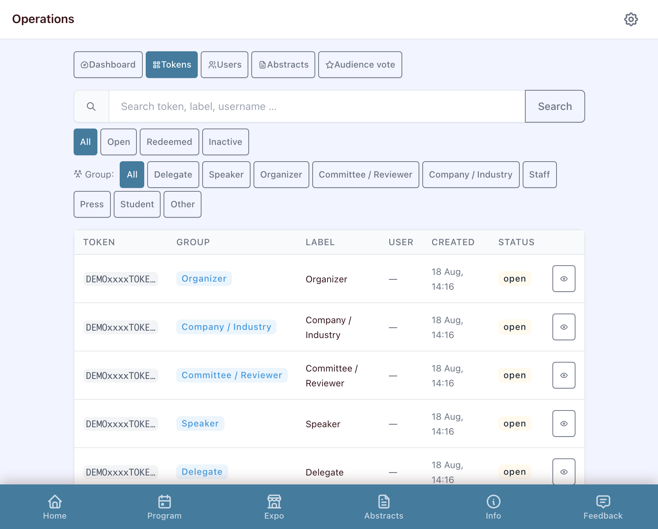The height and width of the screenshot is (529, 658).
Task: Open Expo in bottom navigation
Action: tap(274, 507)
